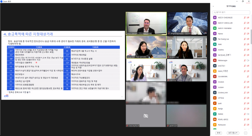Click the video-off icon on gray participant tile
This screenshot has width=252, height=136.
pos(146,116)
